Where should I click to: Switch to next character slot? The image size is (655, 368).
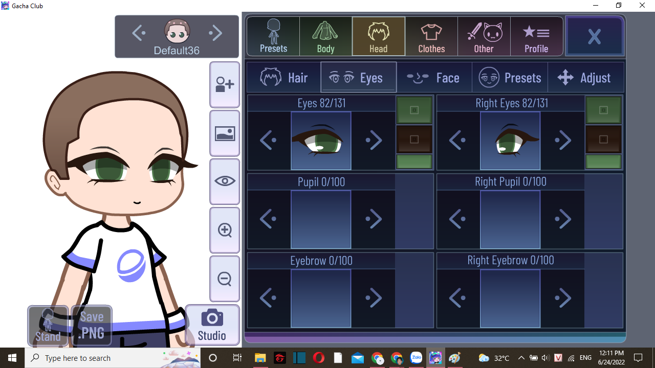point(215,33)
